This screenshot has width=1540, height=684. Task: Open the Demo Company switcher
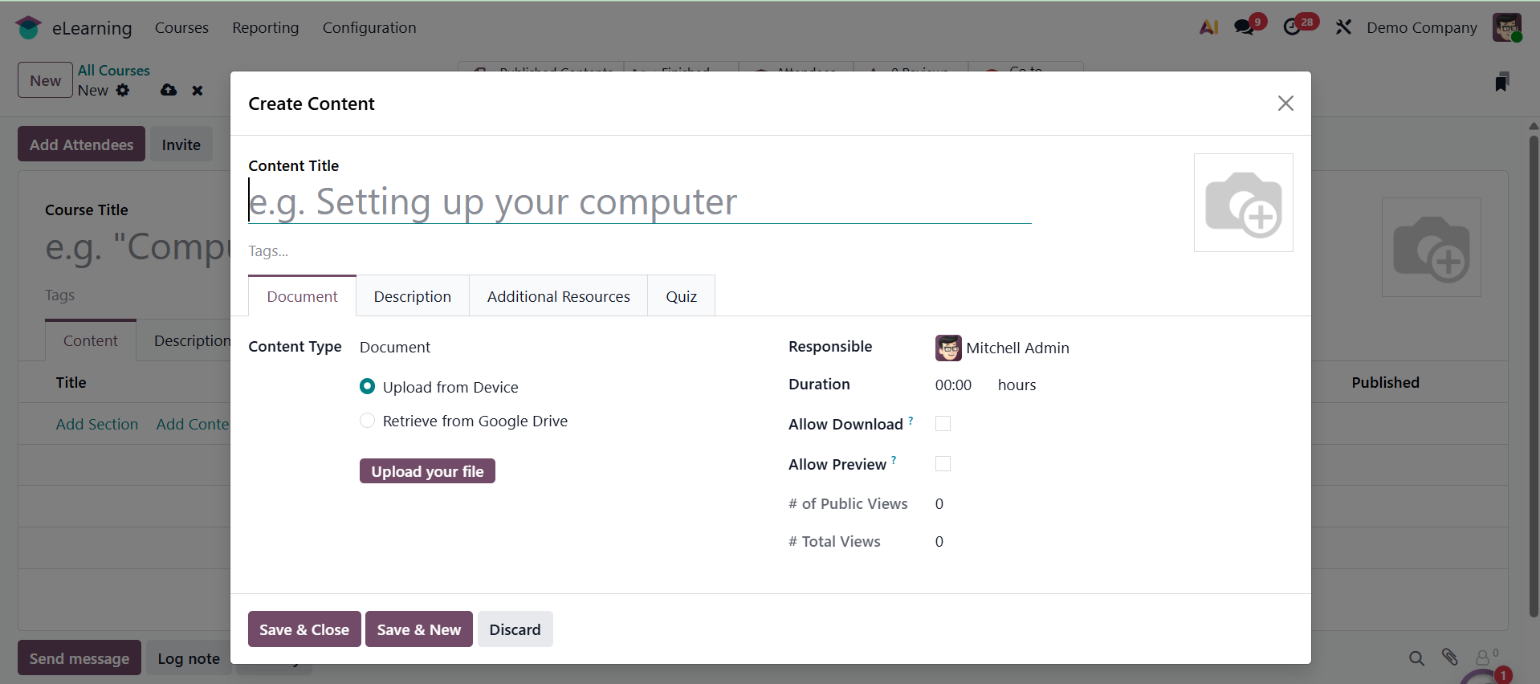1422,27
